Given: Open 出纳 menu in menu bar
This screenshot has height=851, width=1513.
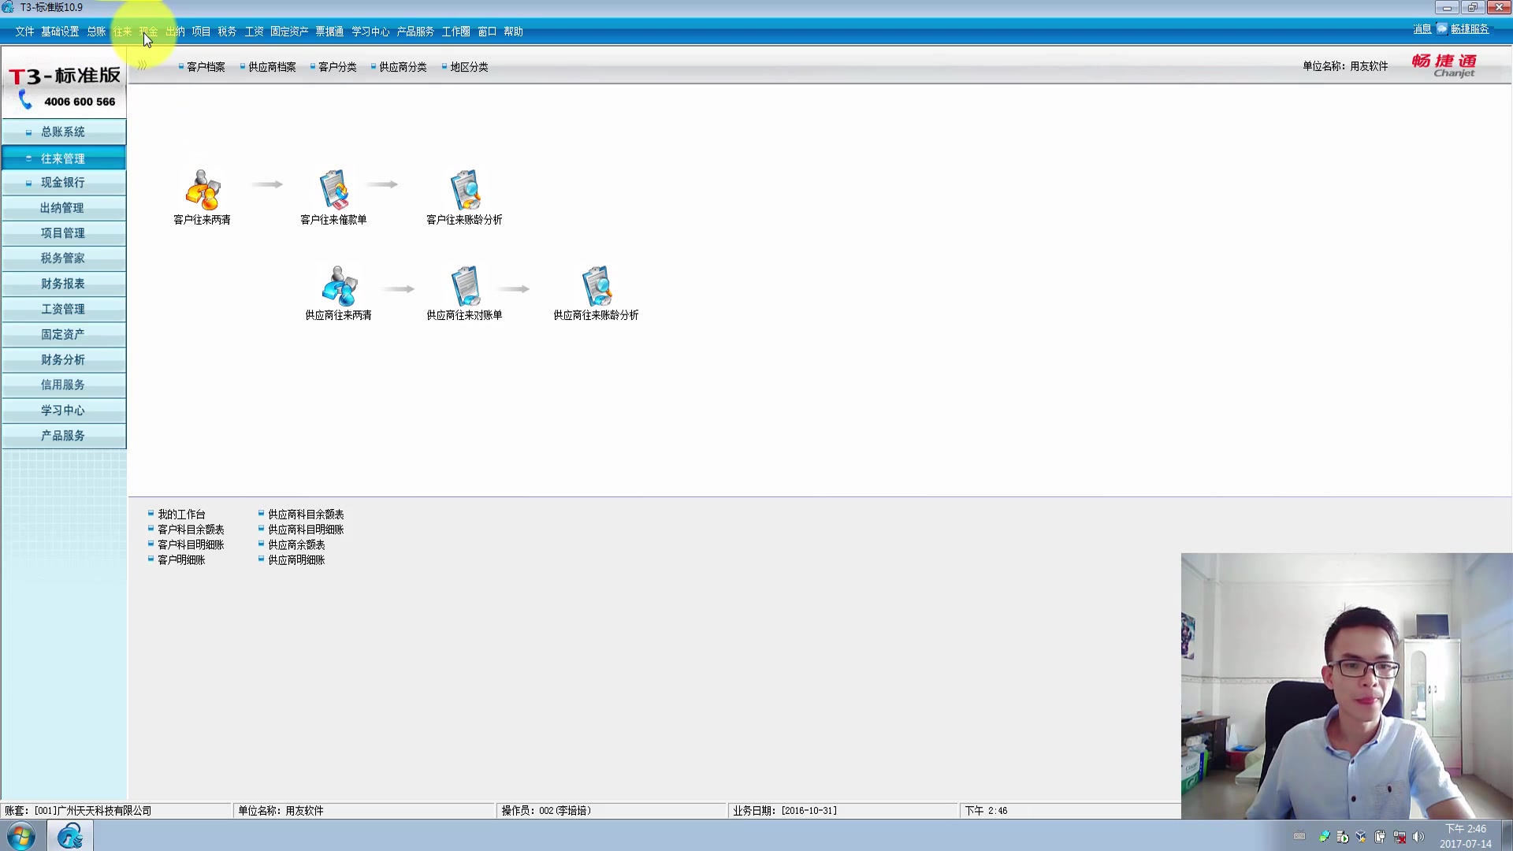Looking at the screenshot, I should tap(173, 32).
